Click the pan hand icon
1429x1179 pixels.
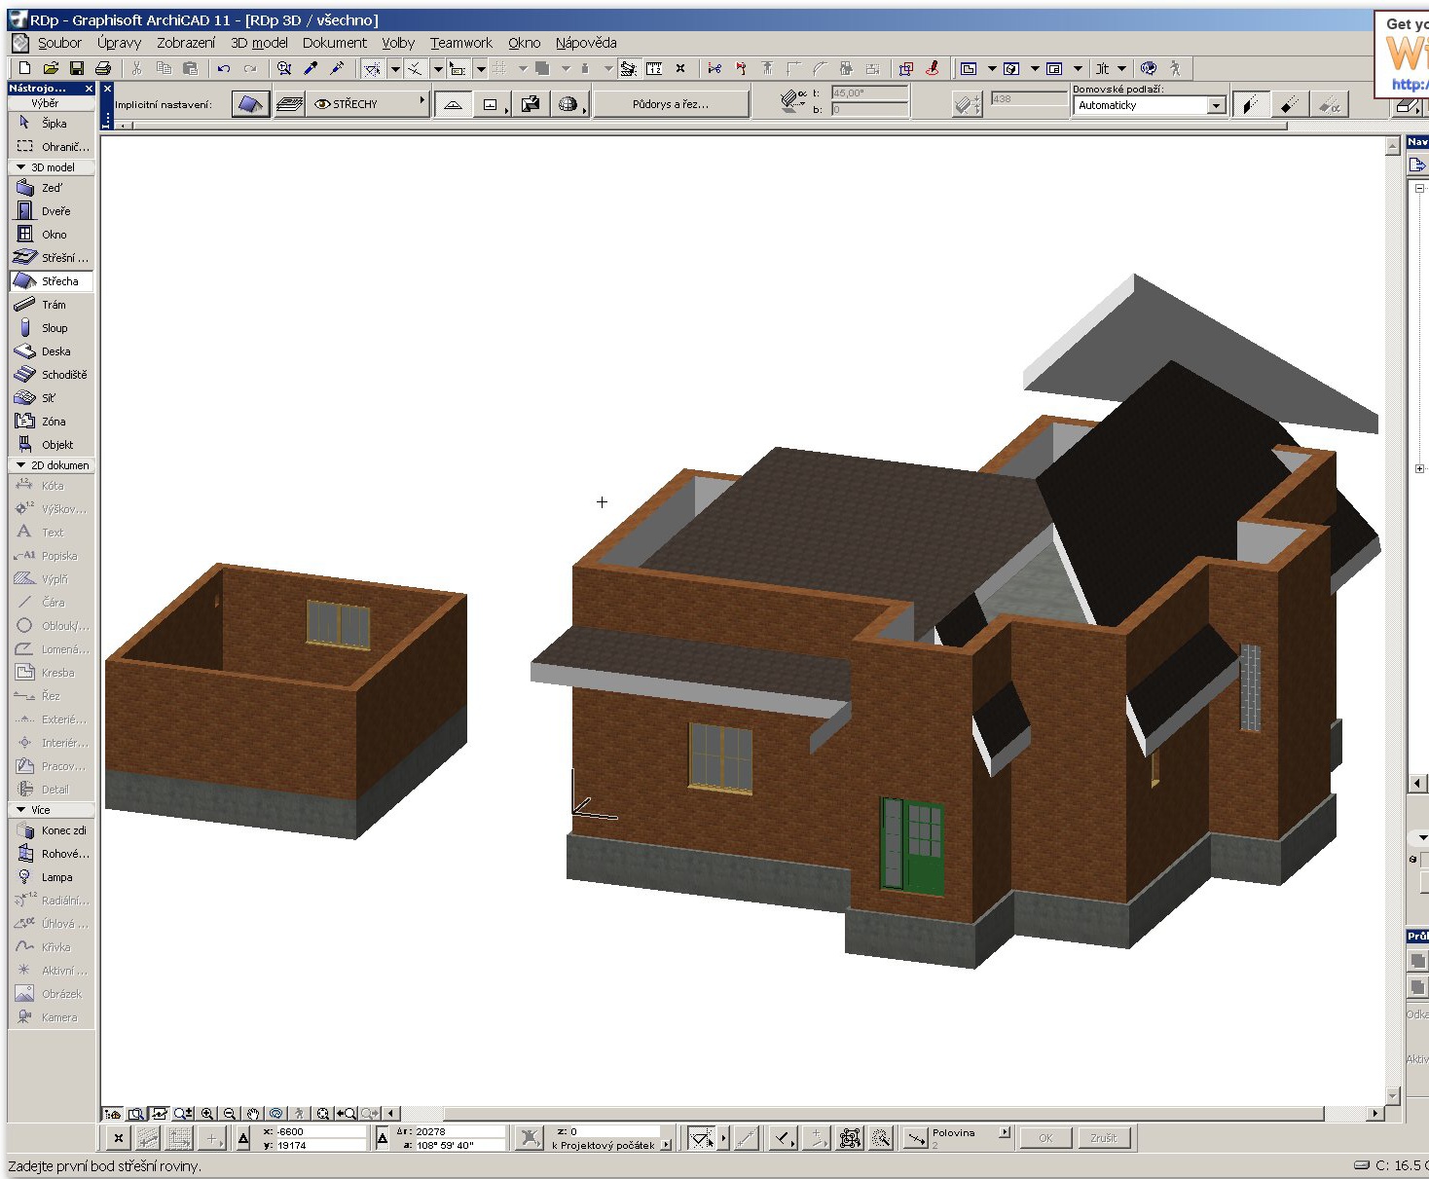click(x=253, y=1114)
